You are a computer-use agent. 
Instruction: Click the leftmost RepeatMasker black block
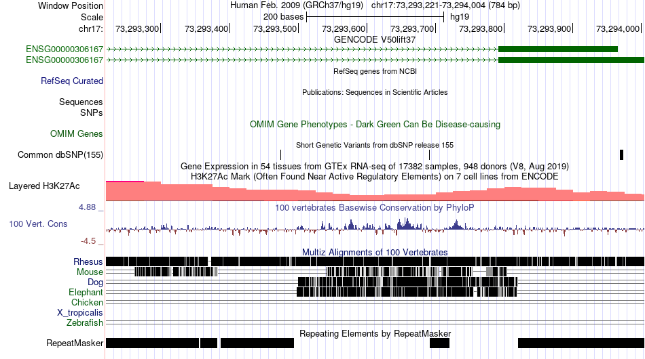click(x=152, y=343)
